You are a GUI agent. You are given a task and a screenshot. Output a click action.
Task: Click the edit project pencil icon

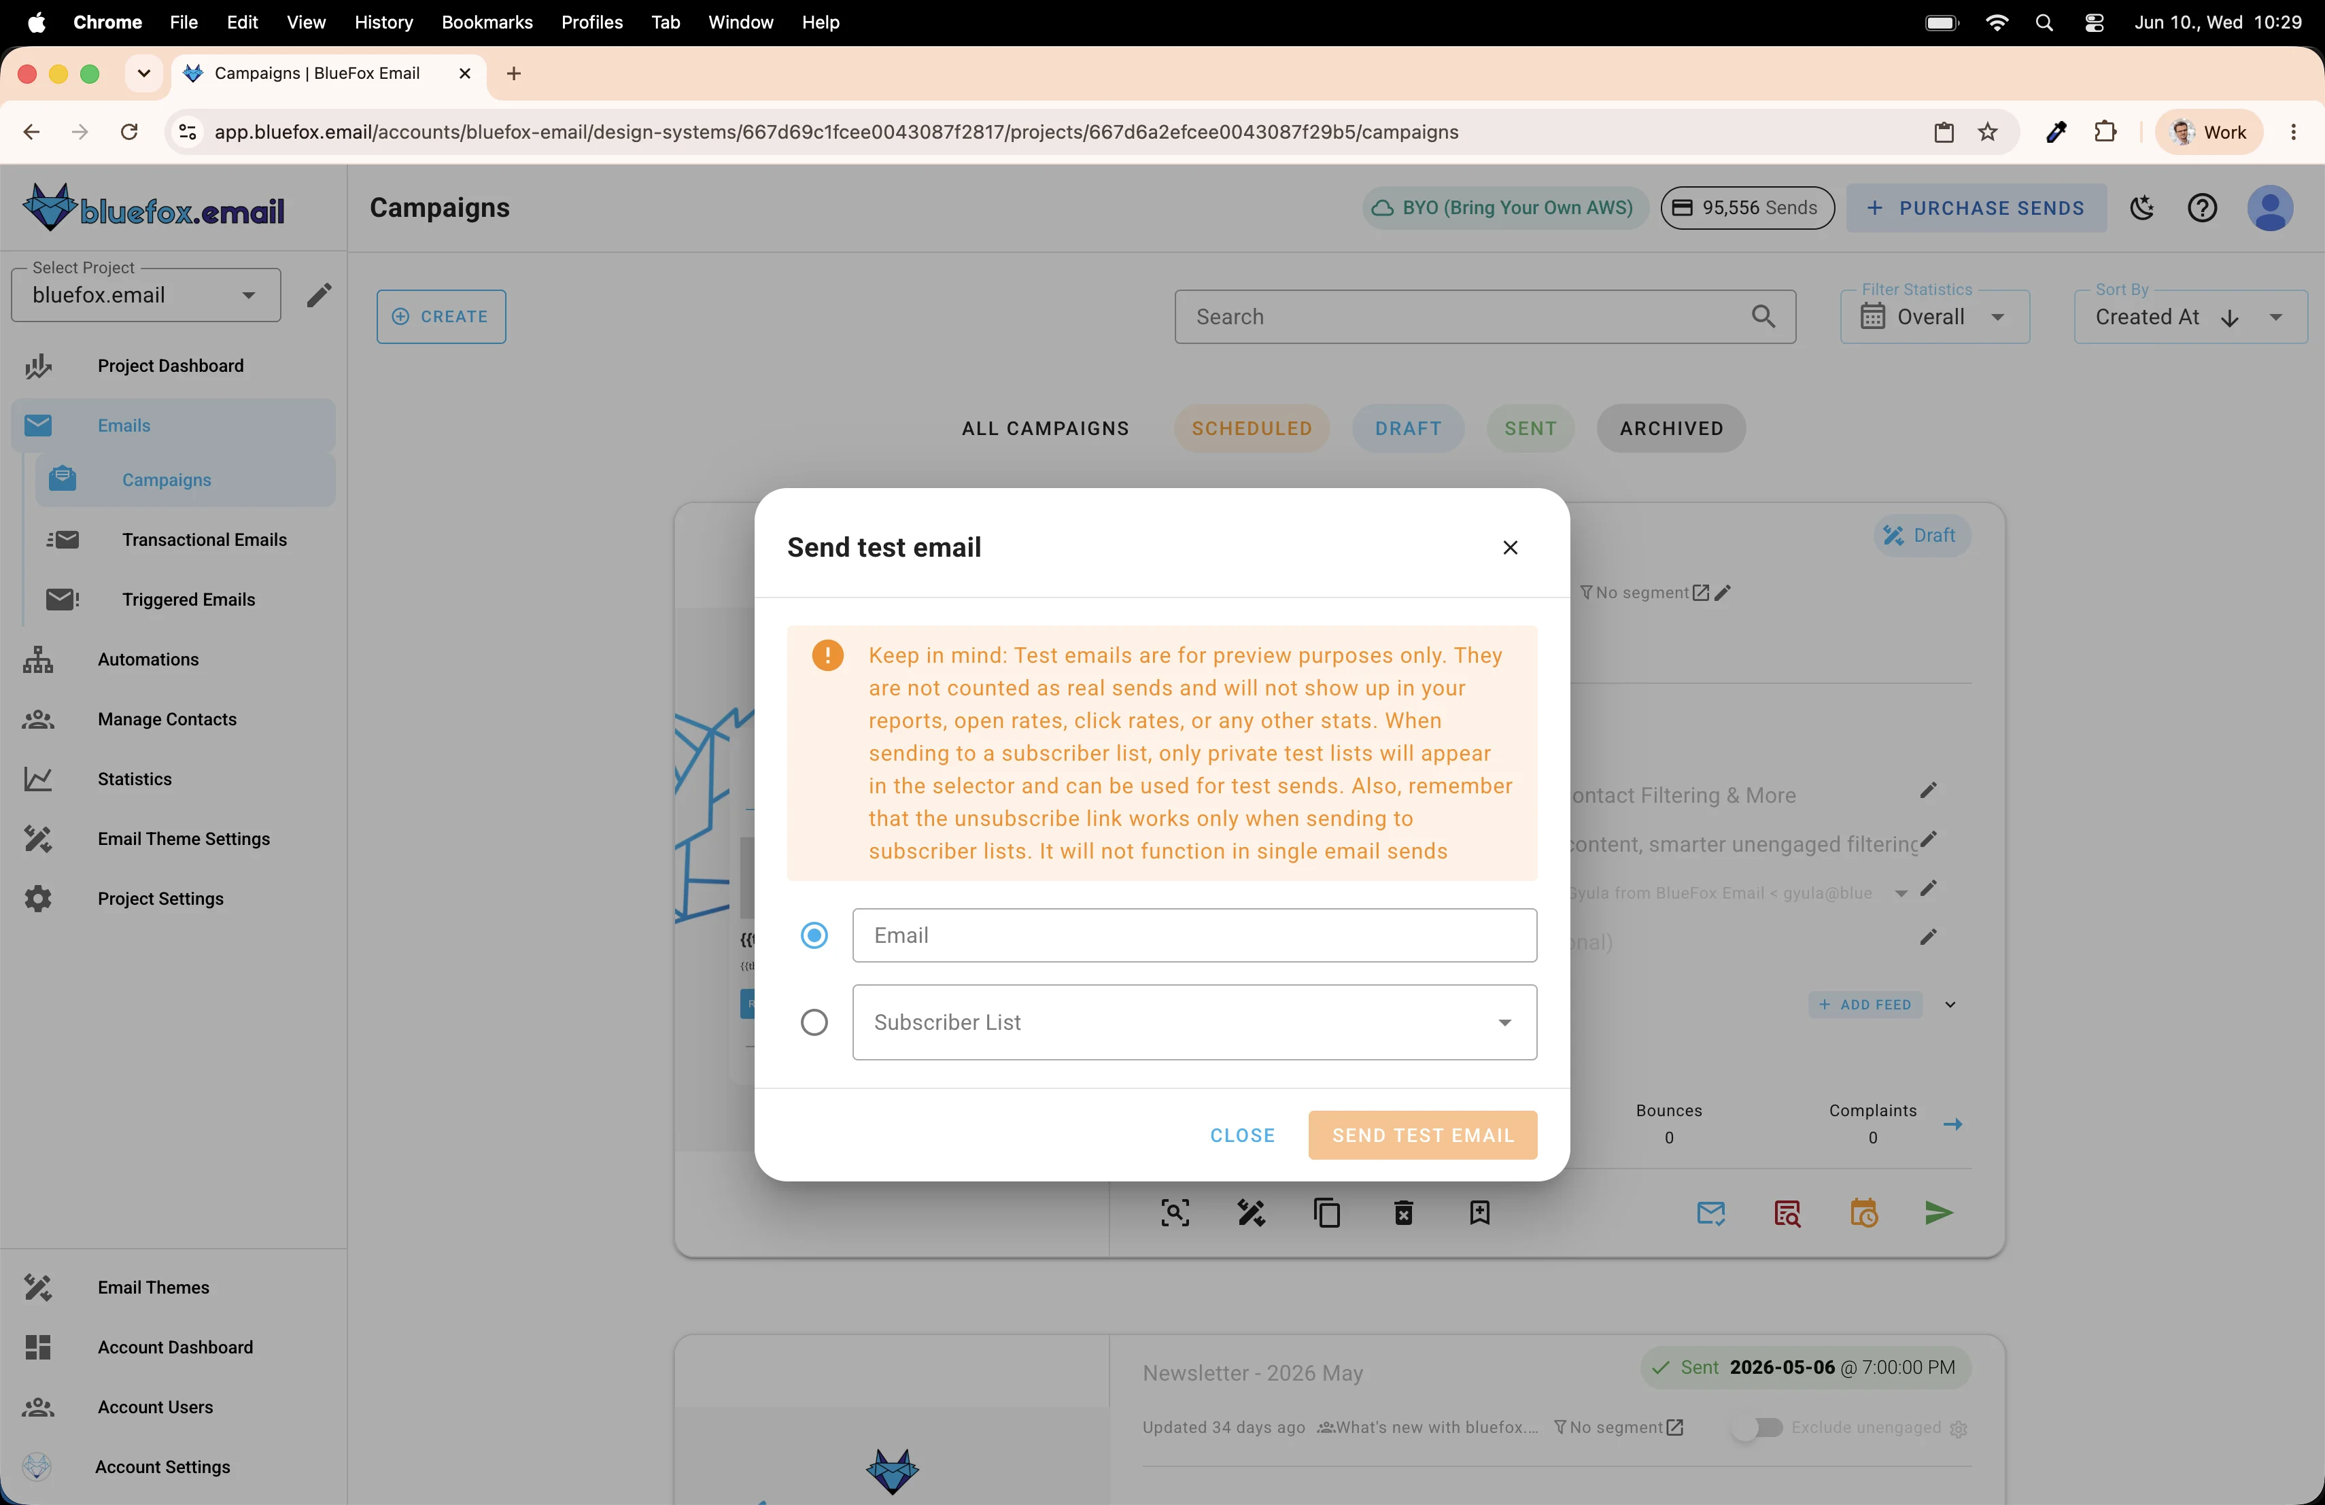pyautogui.click(x=318, y=295)
